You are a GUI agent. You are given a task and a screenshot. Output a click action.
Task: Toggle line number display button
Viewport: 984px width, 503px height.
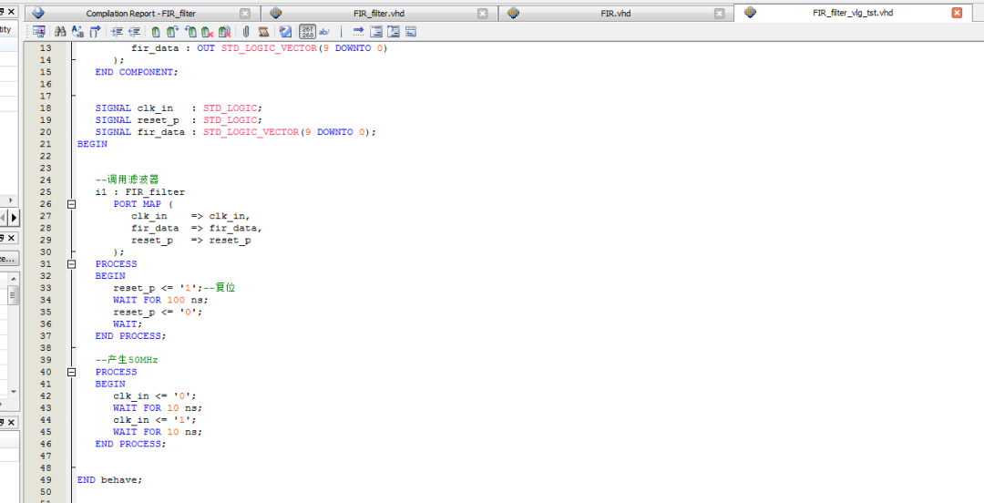coord(308,32)
